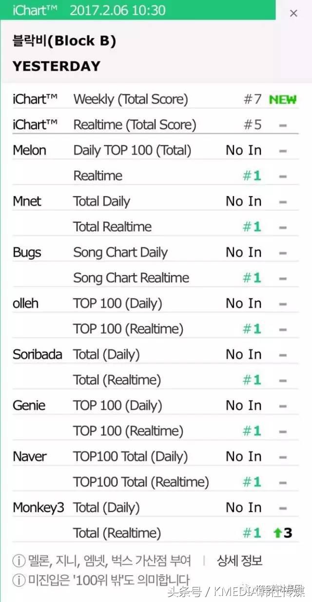Open the 상세 정보 details link
This screenshot has width=312, height=602.
tap(239, 561)
